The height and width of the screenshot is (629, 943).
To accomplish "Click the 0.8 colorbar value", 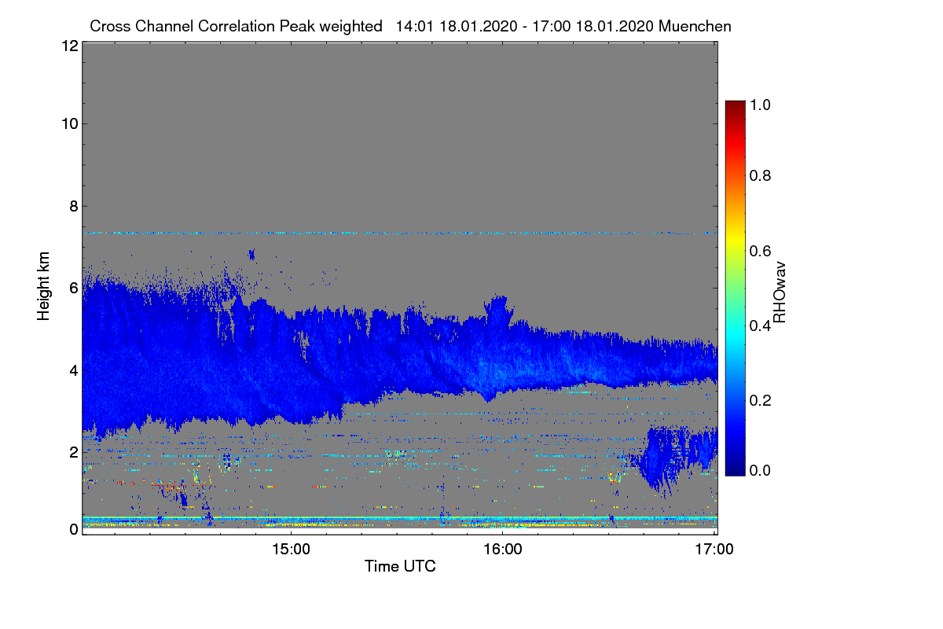I will (x=761, y=175).
